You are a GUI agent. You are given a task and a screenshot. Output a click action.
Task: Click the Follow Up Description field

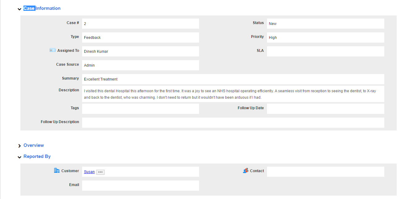(233, 122)
